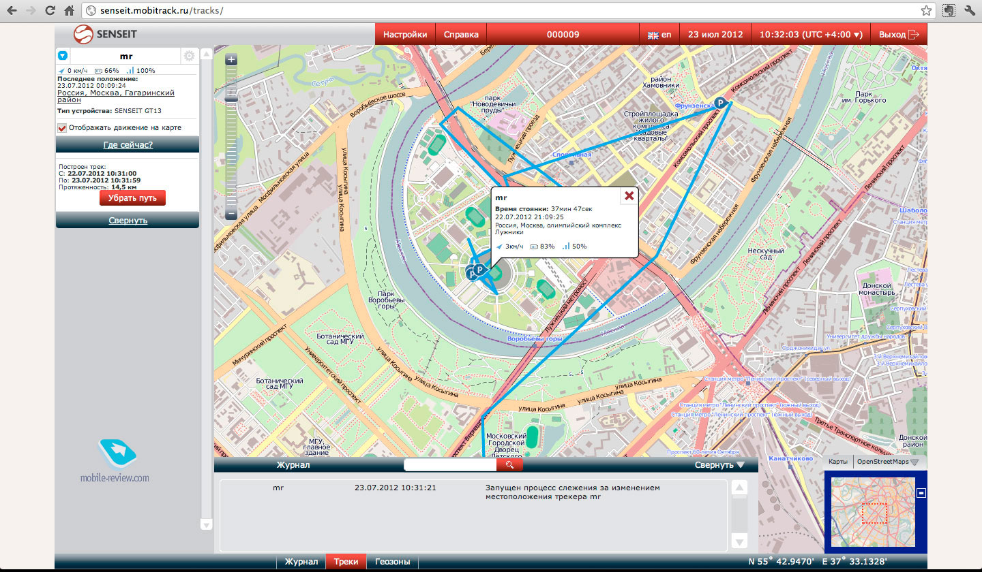
Task: Bookmark page with the star icon
Action: click(926, 11)
